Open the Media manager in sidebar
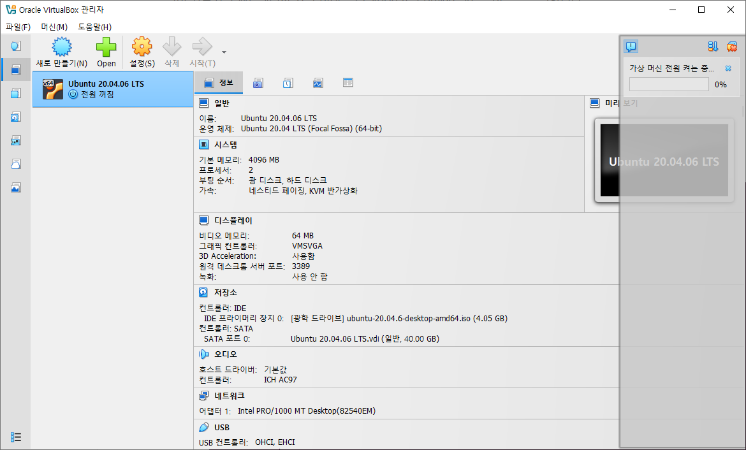 (x=16, y=117)
